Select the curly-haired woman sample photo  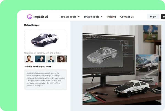tap(62, 59)
